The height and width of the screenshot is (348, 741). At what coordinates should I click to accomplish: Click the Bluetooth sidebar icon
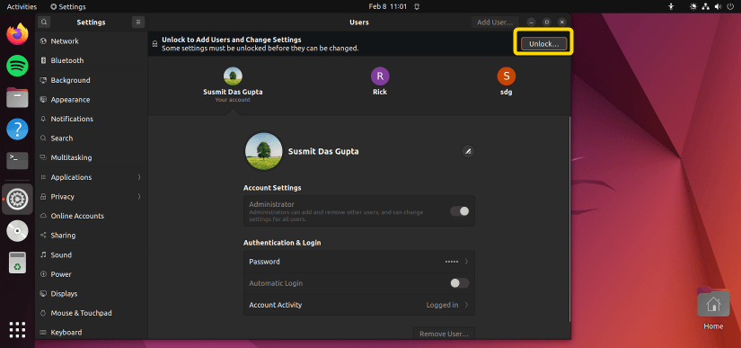[43, 60]
